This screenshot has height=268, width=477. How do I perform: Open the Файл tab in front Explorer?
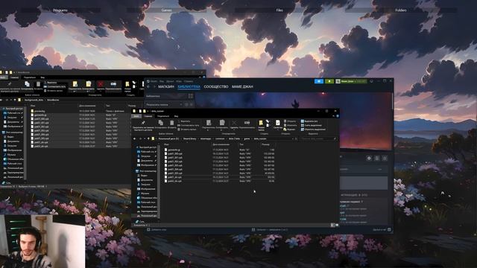pyautogui.click(x=136, y=116)
